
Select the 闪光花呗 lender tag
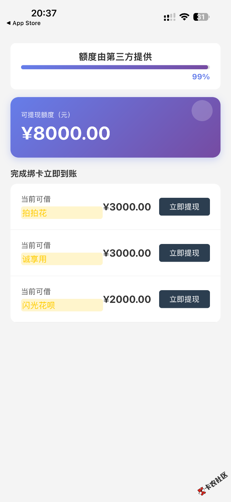point(38,305)
